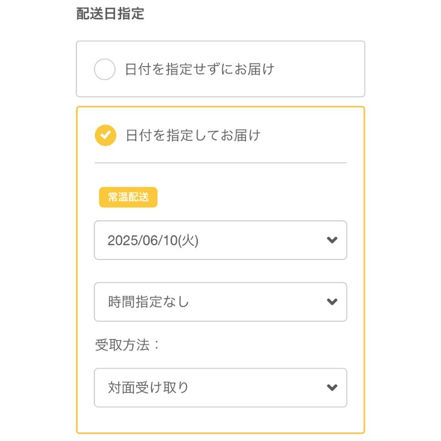Open the 対面受け取り receive method dropdown
This screenshot has width=441, height=441.
click(220, 388)
